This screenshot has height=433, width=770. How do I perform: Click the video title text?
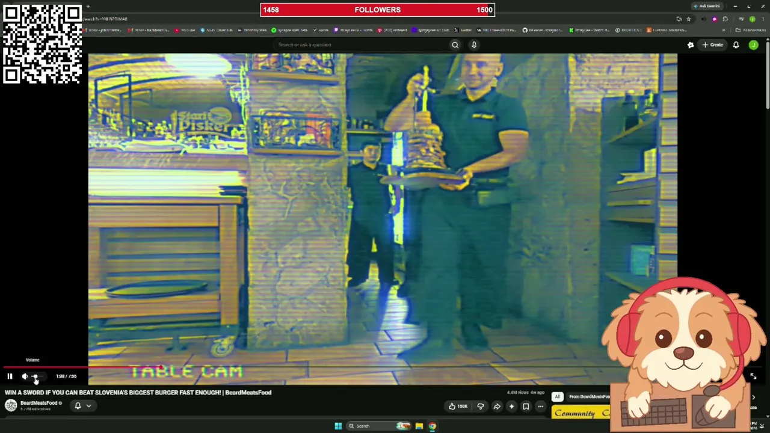pos(138,393)
